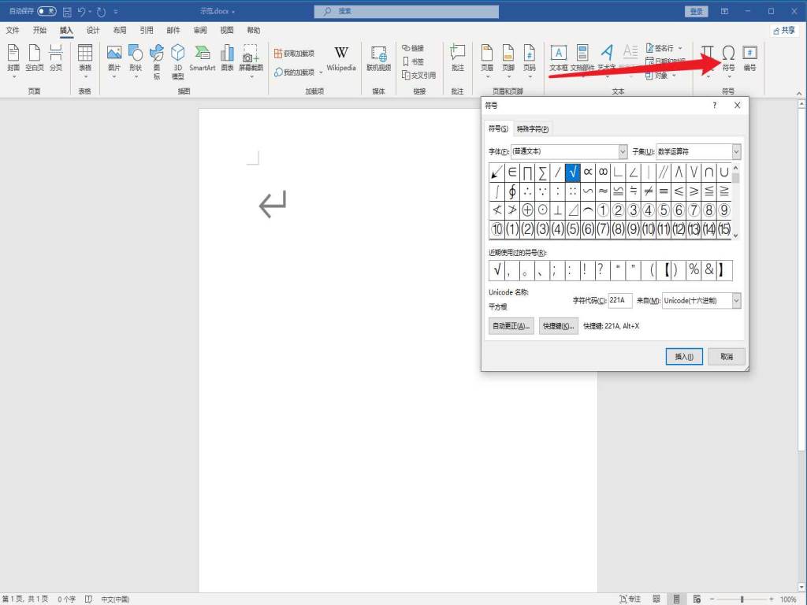This screenshot has height=605, width=807.
Task: Click the zoom slider in status bar
Action: point(742,599)
